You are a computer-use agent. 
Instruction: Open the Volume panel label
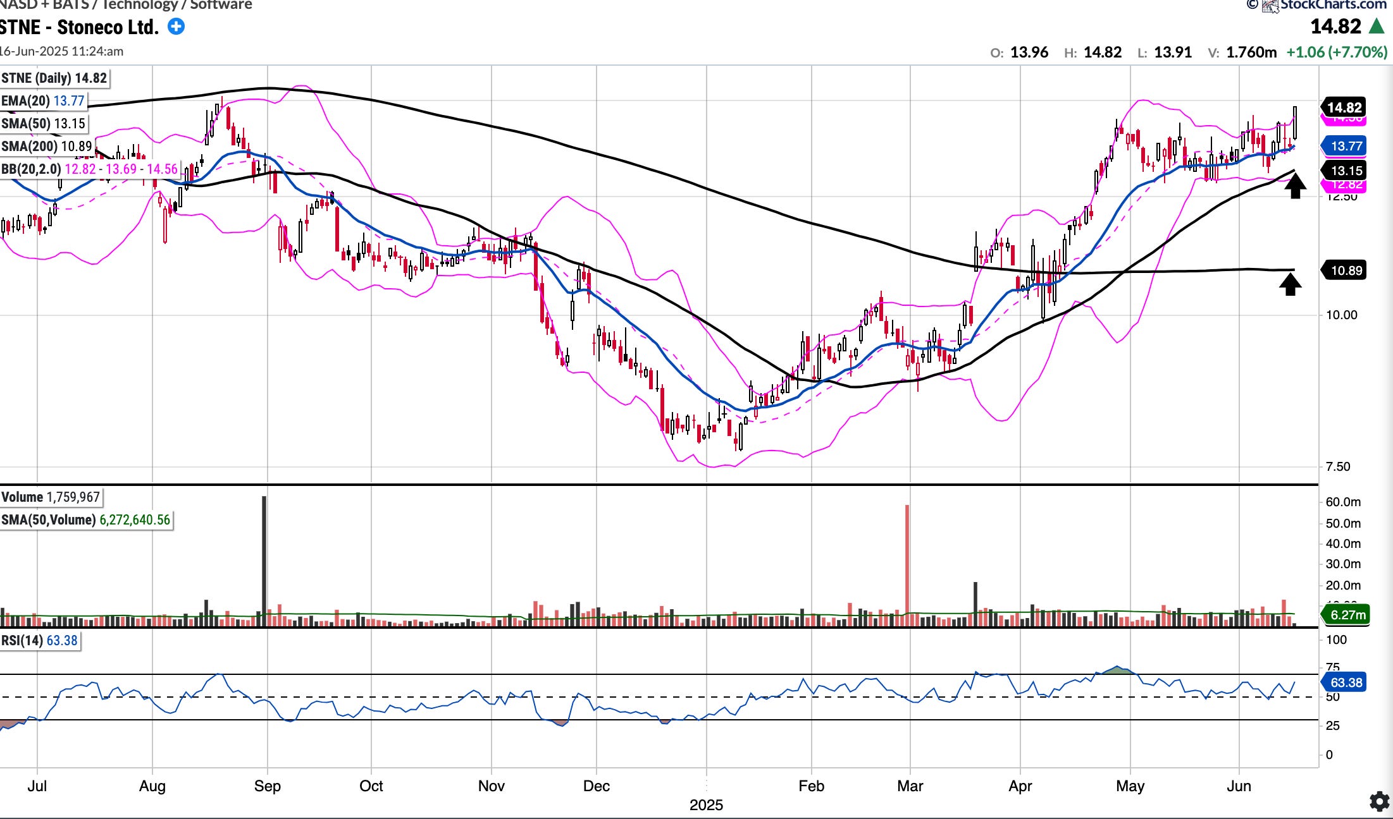[51, 497]
